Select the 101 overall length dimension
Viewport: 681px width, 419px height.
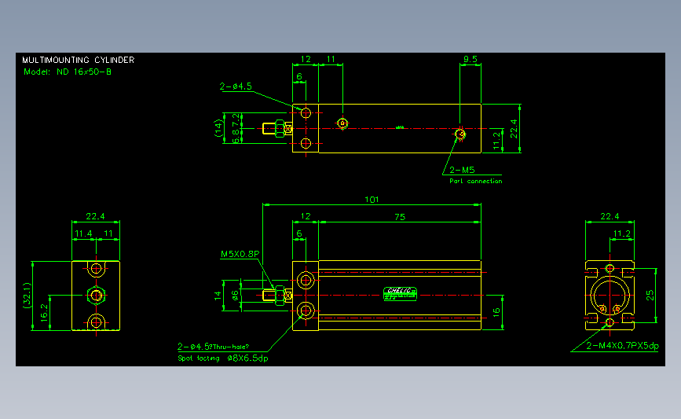372,200
